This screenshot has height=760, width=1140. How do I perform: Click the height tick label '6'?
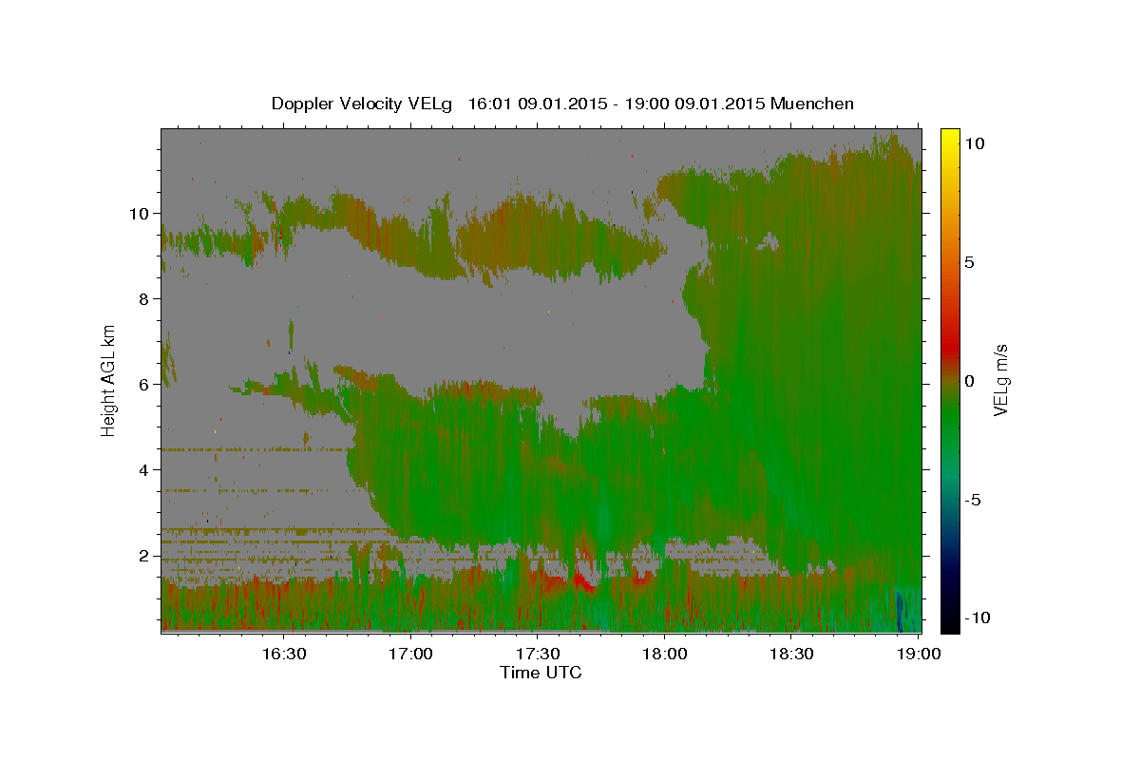[143, 384]
